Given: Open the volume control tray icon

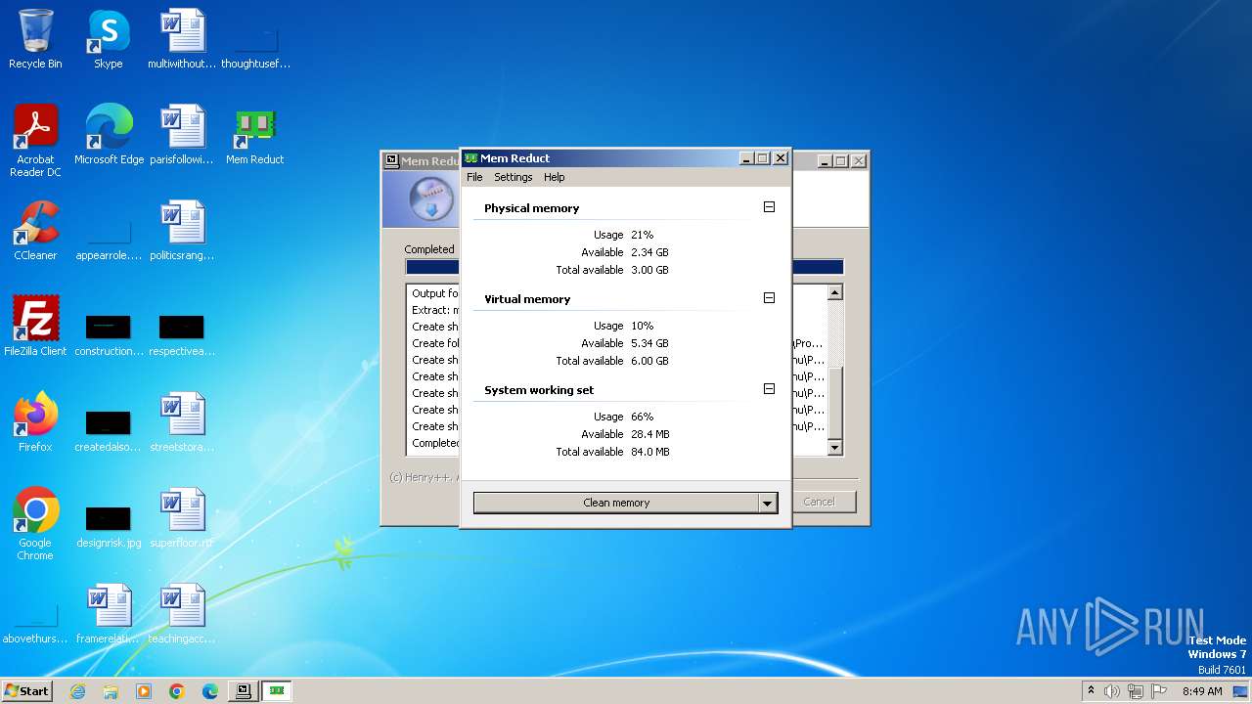Looking at the screenshot, I should [1112, 691].
